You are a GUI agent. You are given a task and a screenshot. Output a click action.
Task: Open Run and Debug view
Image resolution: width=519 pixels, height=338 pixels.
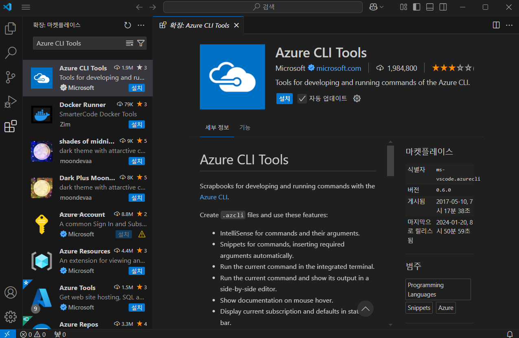coord(11,101)
